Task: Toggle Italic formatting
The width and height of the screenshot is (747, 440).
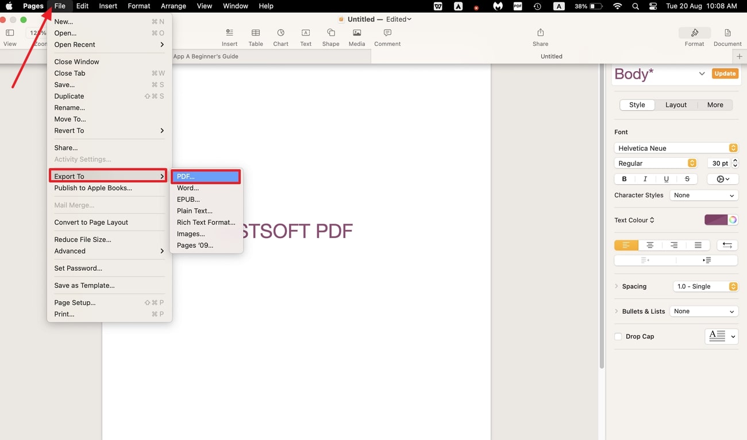Action: click(x=645, y=179)
